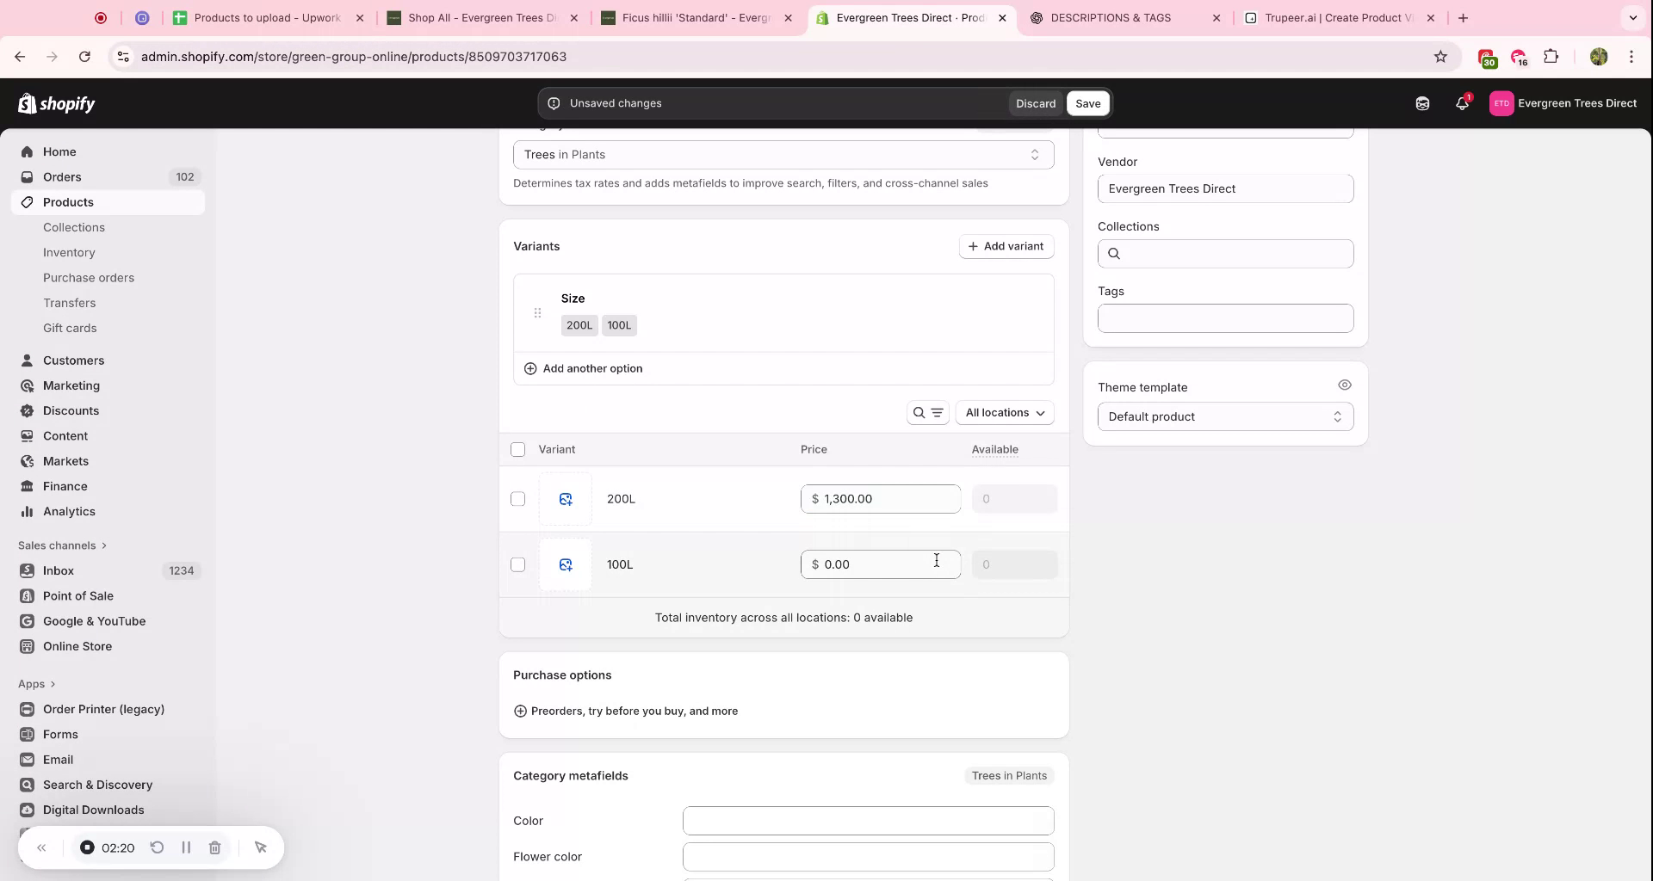Click the Add variant button

coord(1006,246)
